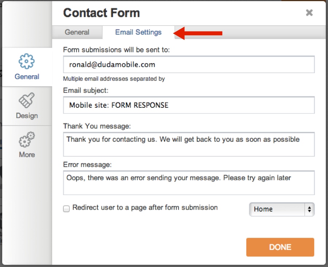
Task: Click the Redirect user checkbox label text
Action: (145, 207)
